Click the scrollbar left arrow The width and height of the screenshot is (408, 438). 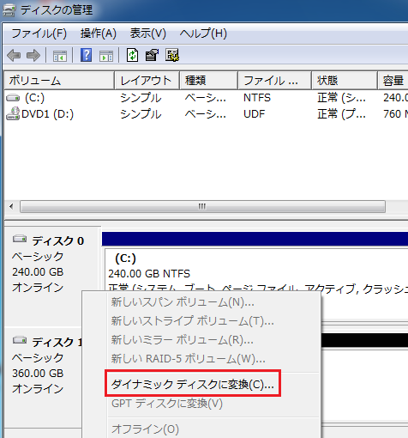[11, 206]
